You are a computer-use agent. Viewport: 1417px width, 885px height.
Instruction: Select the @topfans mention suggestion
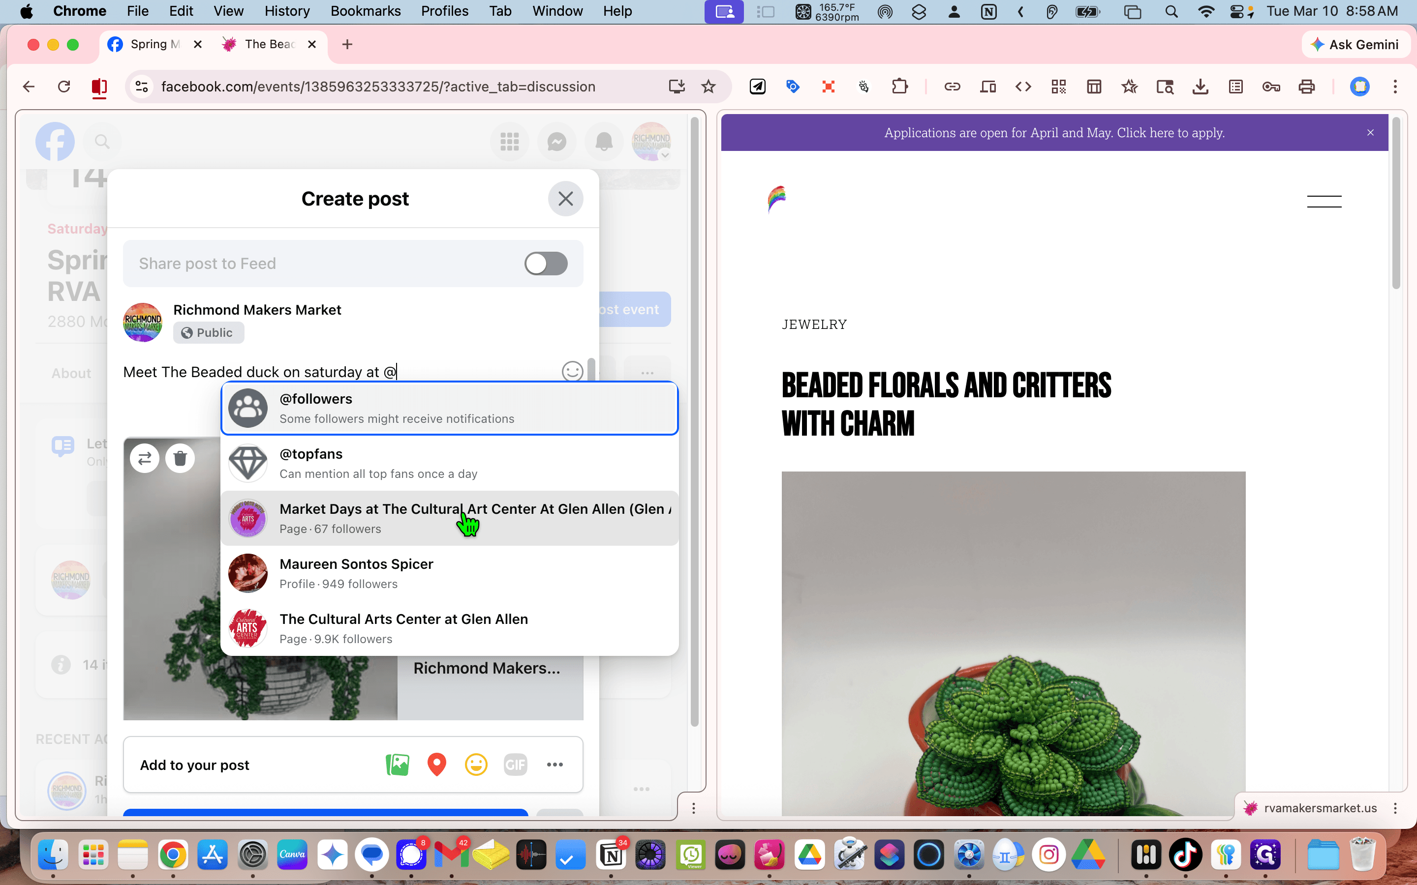coord(450,464)
